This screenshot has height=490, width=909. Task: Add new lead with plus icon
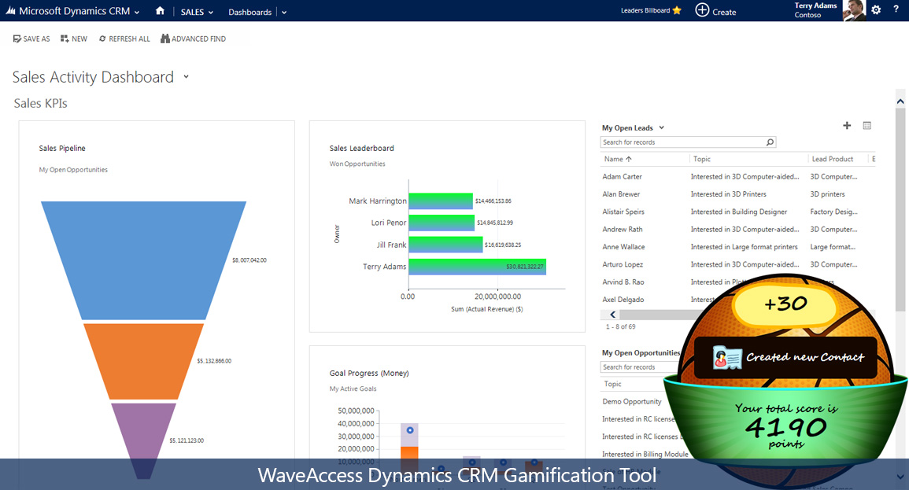[x=847, y=126]
